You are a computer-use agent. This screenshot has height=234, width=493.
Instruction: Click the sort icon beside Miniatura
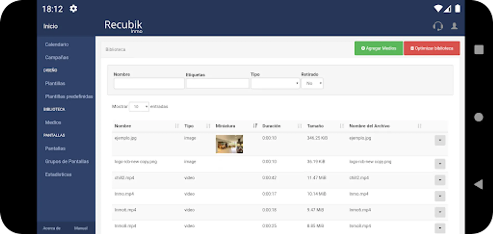point(255,126)
